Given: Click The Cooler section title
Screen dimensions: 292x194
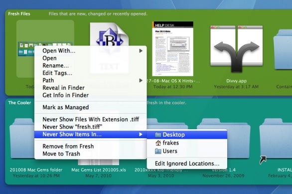Looking at the screenshot, I should coord(19,103).
